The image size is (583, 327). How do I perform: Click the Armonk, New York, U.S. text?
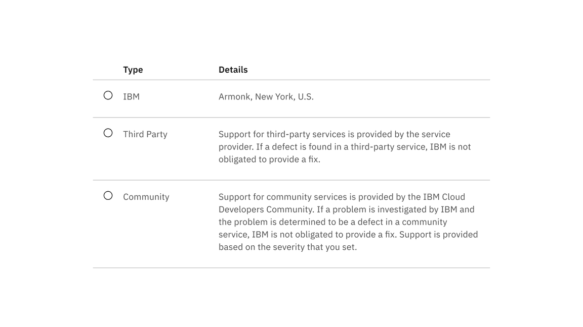(266, 97)
